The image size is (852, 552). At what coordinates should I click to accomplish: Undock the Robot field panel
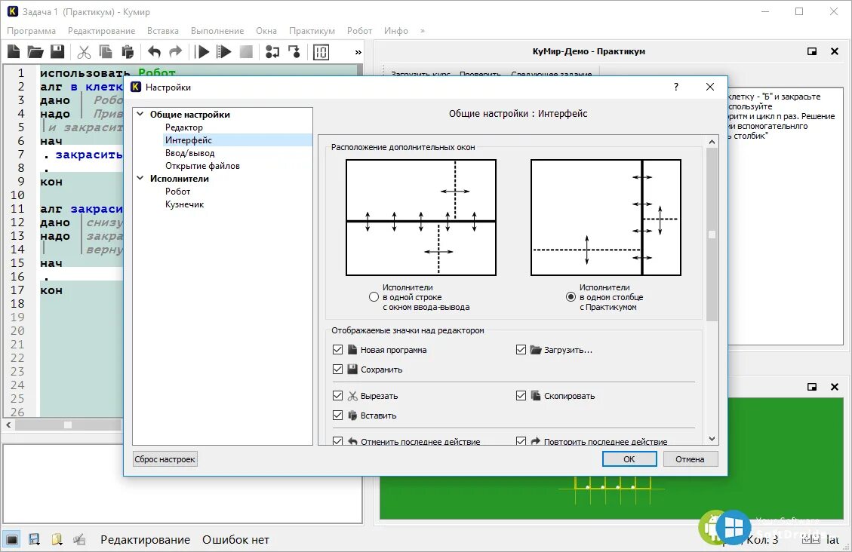point(812,386)
